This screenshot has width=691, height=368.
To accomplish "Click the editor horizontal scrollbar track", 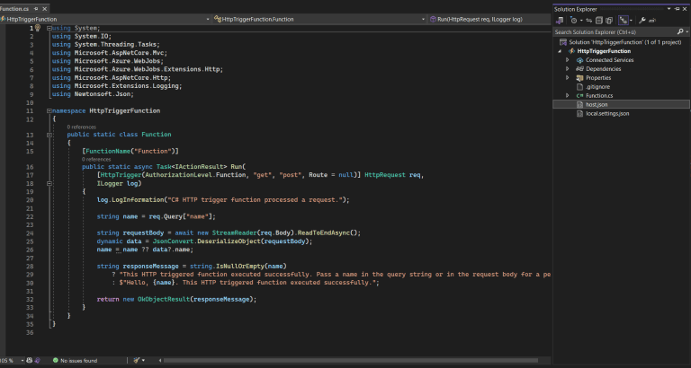I will point(350,361).
